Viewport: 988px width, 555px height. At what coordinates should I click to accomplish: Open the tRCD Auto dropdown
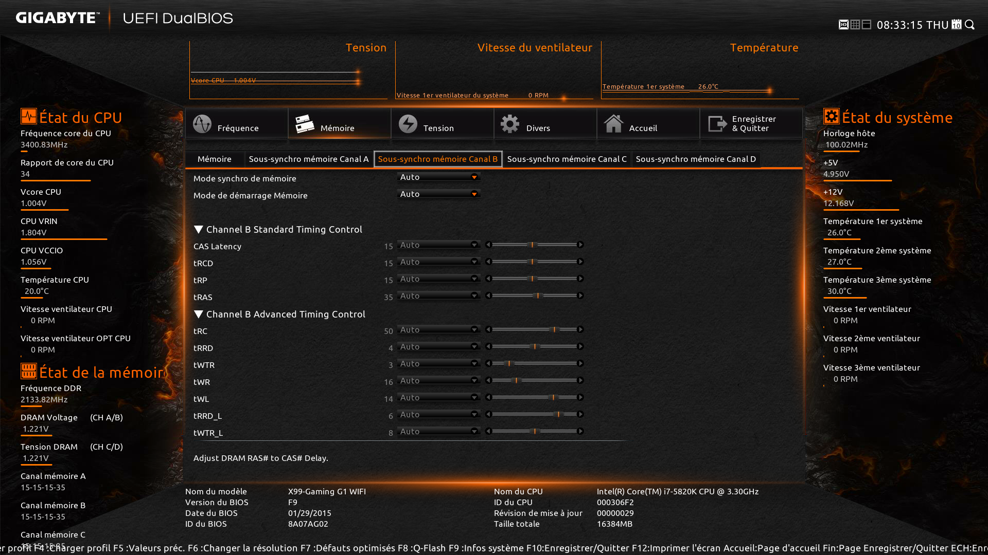[439, 262]
